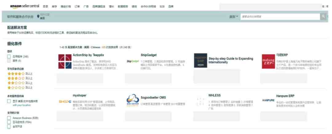Click the 细化条件 heading

[x=14, y=44]
